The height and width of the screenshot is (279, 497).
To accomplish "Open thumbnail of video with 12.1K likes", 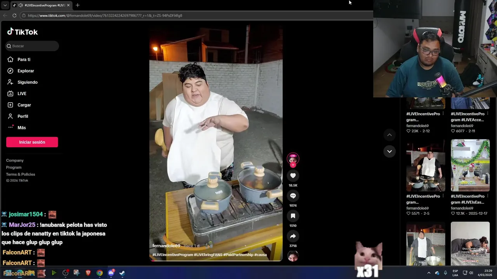I will 470,165.
